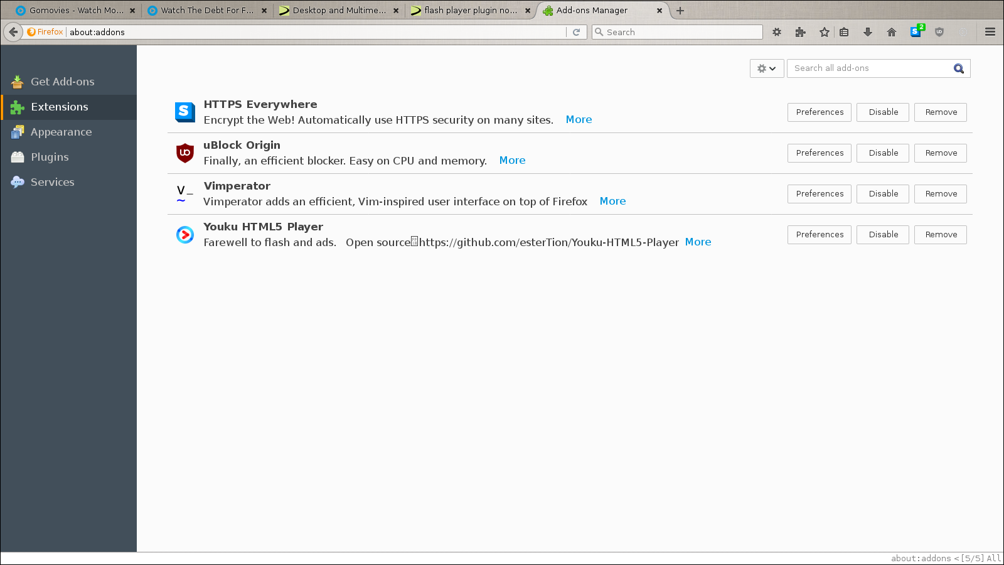Screen dimensions: 1004x565
Task: Open a new tab with plus icon
Action: tap(680, 11)
